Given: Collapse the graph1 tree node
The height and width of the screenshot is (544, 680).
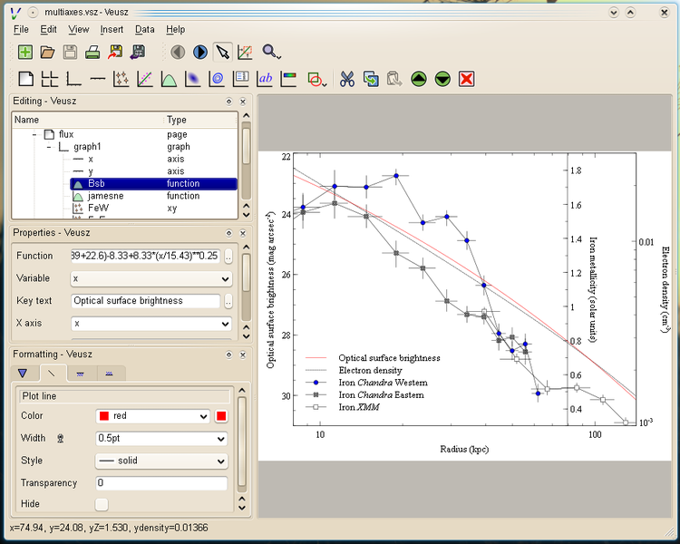Looking at the screenshot, I should (49, 147).
